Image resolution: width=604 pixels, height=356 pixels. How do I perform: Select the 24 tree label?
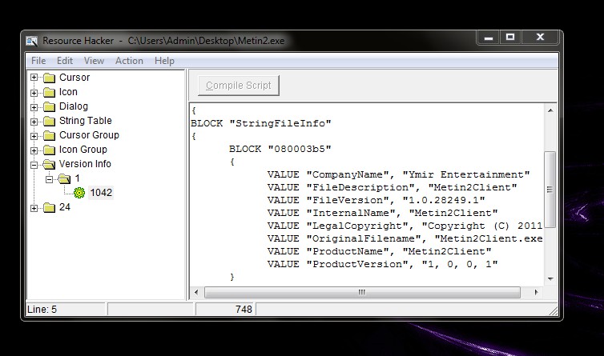pyautogui.click(x=65, y=207)
